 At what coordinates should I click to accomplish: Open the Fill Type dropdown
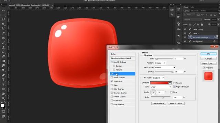158,78
